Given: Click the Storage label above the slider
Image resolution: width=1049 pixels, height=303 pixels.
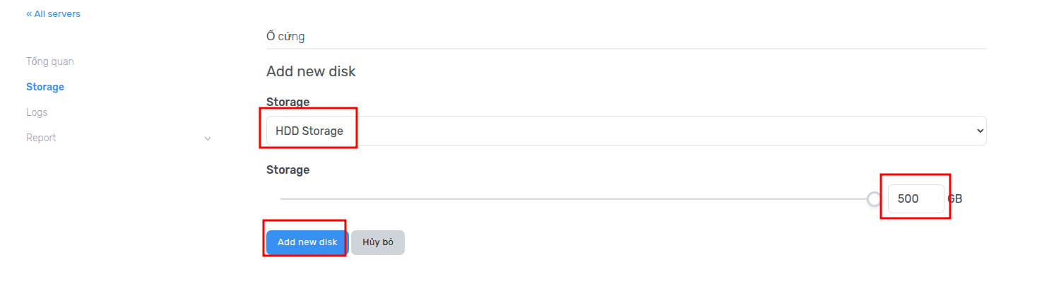Looking at the screenshot, I should tap(288, 170).
